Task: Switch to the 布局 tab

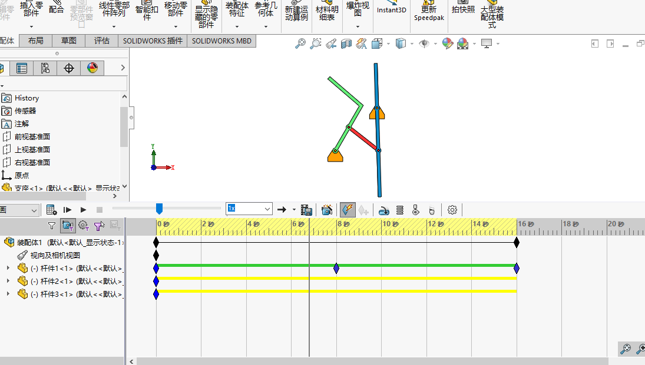Action: tap(36, 41)
